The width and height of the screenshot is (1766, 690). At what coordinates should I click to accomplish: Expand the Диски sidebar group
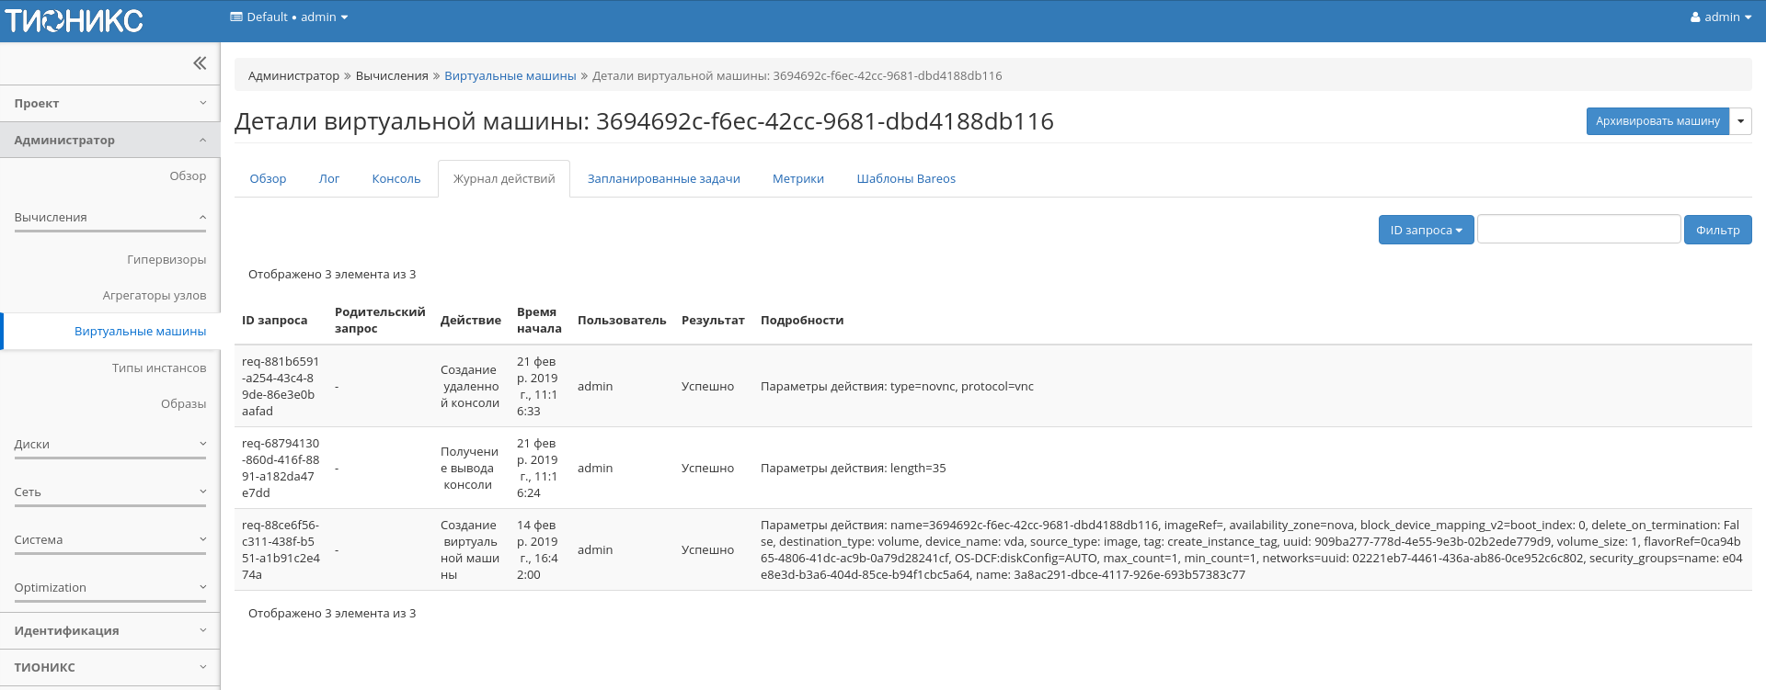tap(109, 445)
